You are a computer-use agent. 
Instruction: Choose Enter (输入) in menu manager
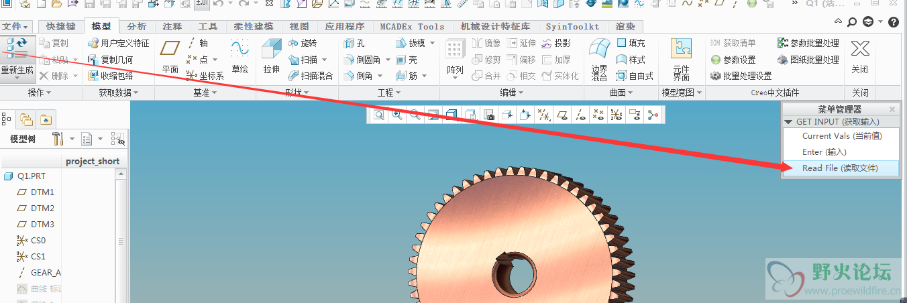[x=841, y=152]
